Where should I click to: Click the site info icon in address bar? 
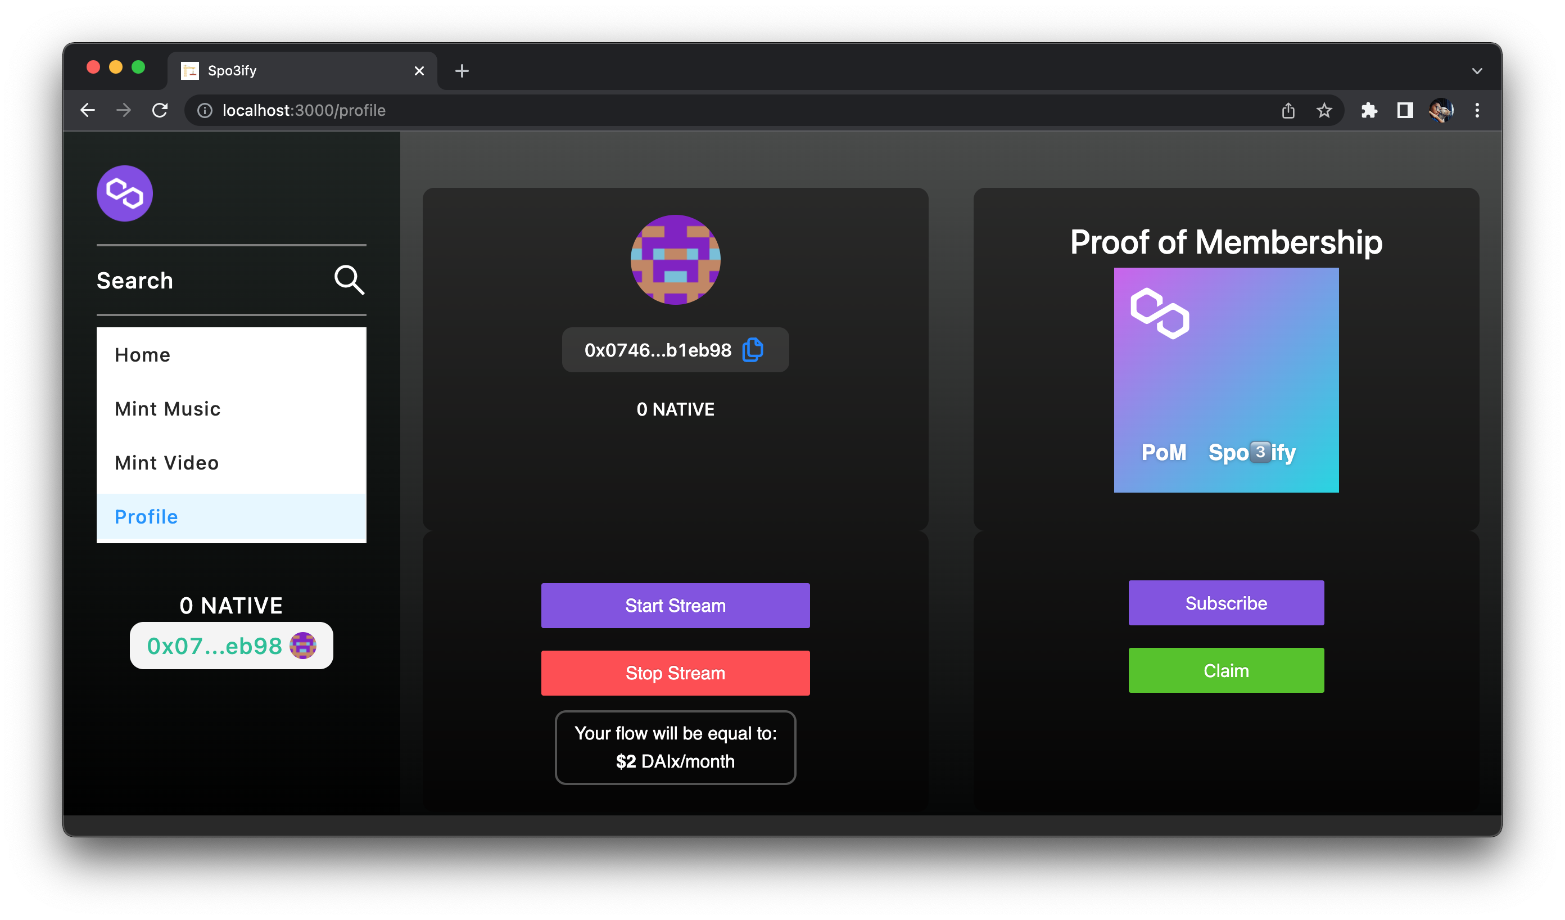point(204,110)
